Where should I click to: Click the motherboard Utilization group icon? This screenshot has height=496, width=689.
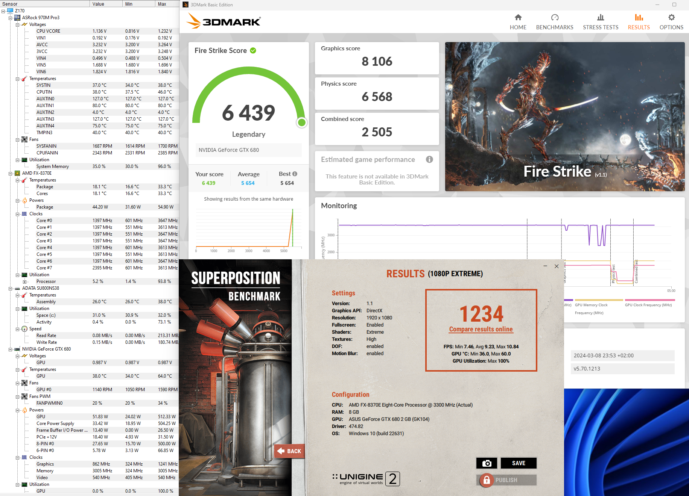click(24, 160)
